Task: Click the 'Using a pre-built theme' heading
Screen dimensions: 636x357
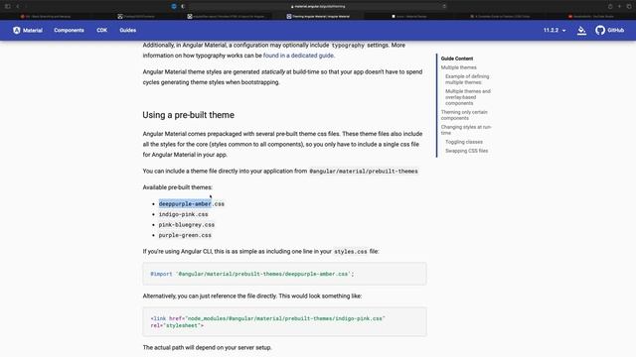Action: point(188,115)
